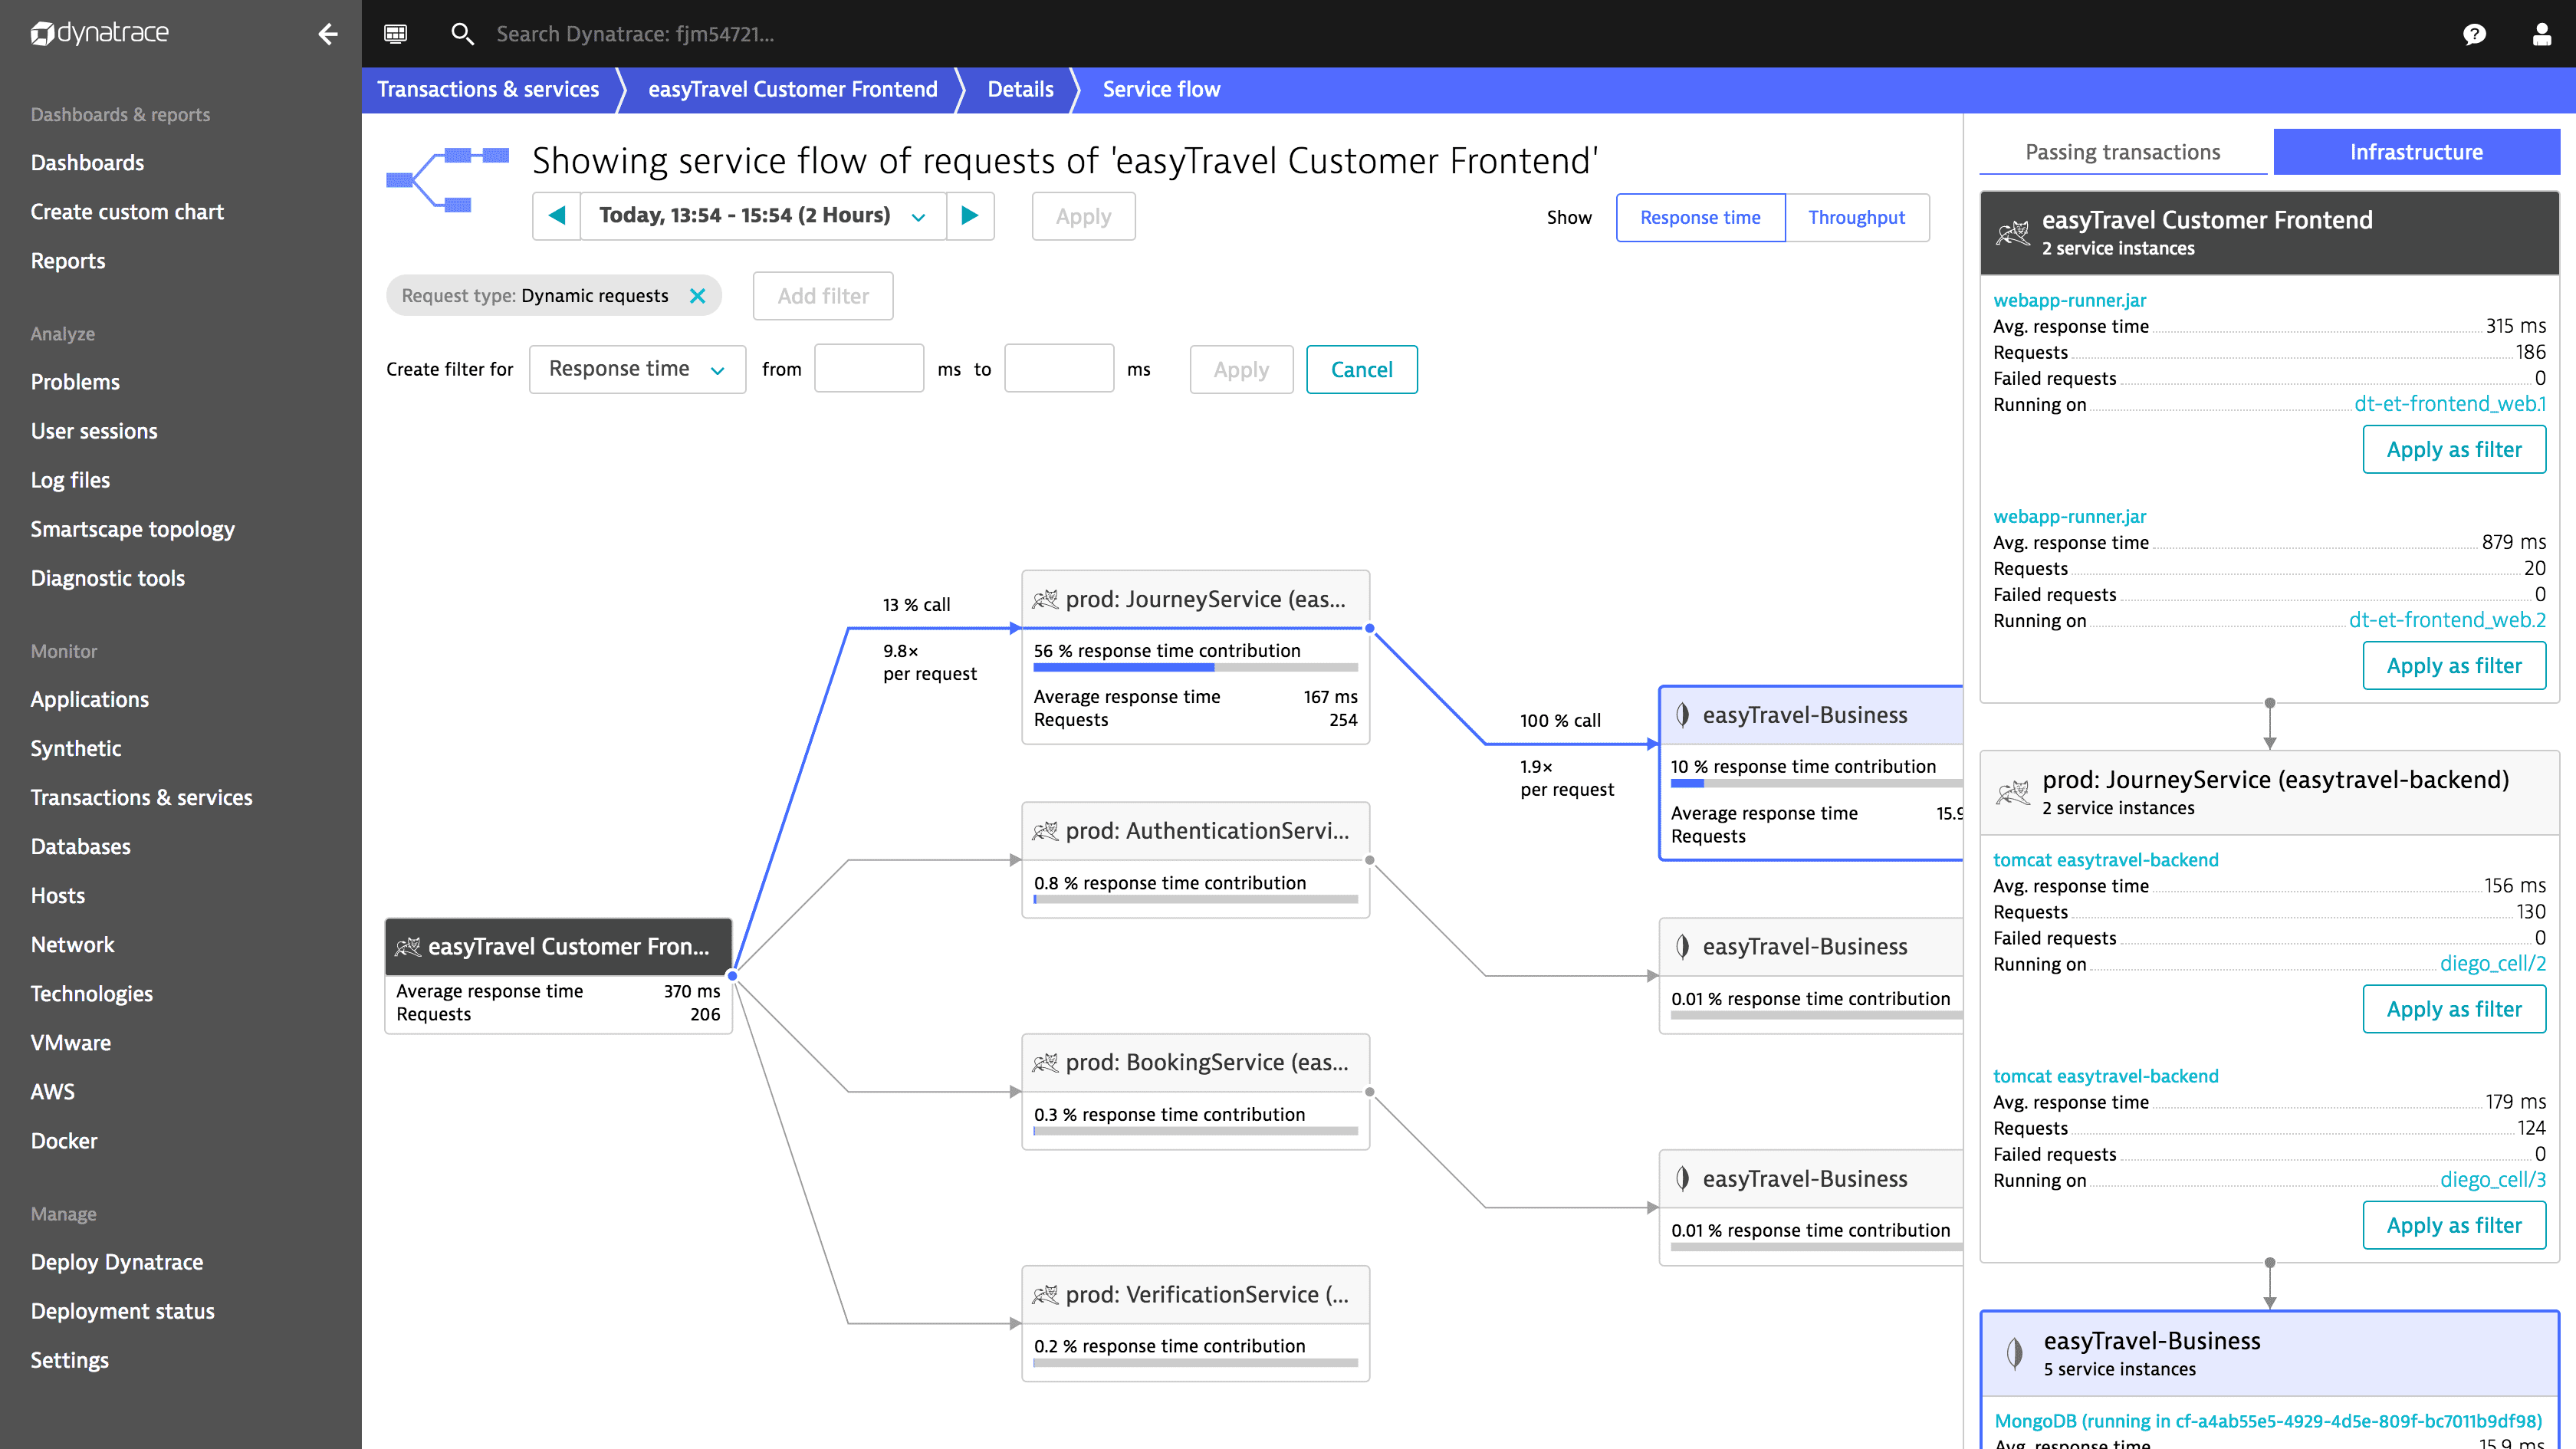Click Tomcat icon in Infrastructure Frontend header
Screen dimensions: 2576x1449
pos(2013,233)
